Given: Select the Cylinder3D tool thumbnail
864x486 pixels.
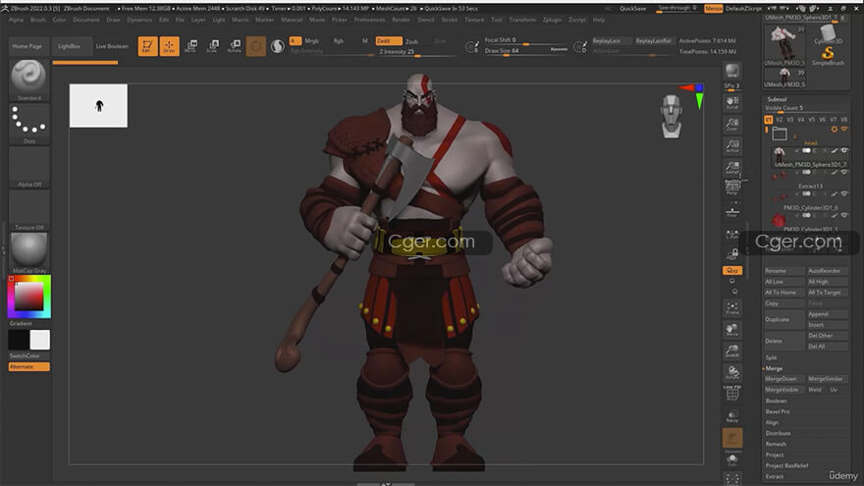Looking at the screenshot, I should (x=828, y=34).
